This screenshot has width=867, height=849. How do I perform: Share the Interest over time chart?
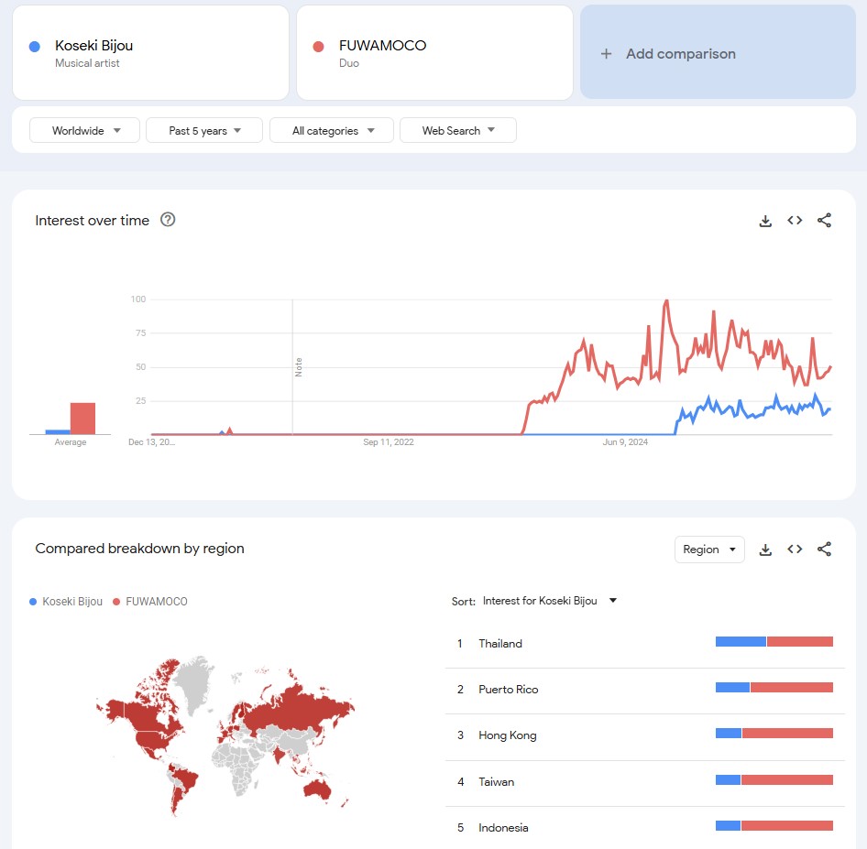pos(824,221)
